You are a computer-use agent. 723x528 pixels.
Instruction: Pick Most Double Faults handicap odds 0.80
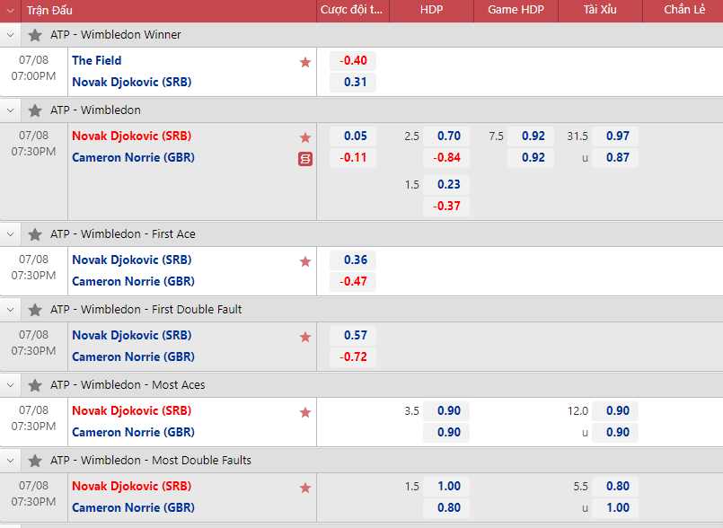(446, 508)
